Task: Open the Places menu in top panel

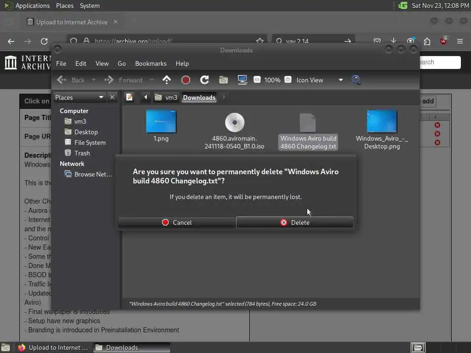Action: point(64,6)
